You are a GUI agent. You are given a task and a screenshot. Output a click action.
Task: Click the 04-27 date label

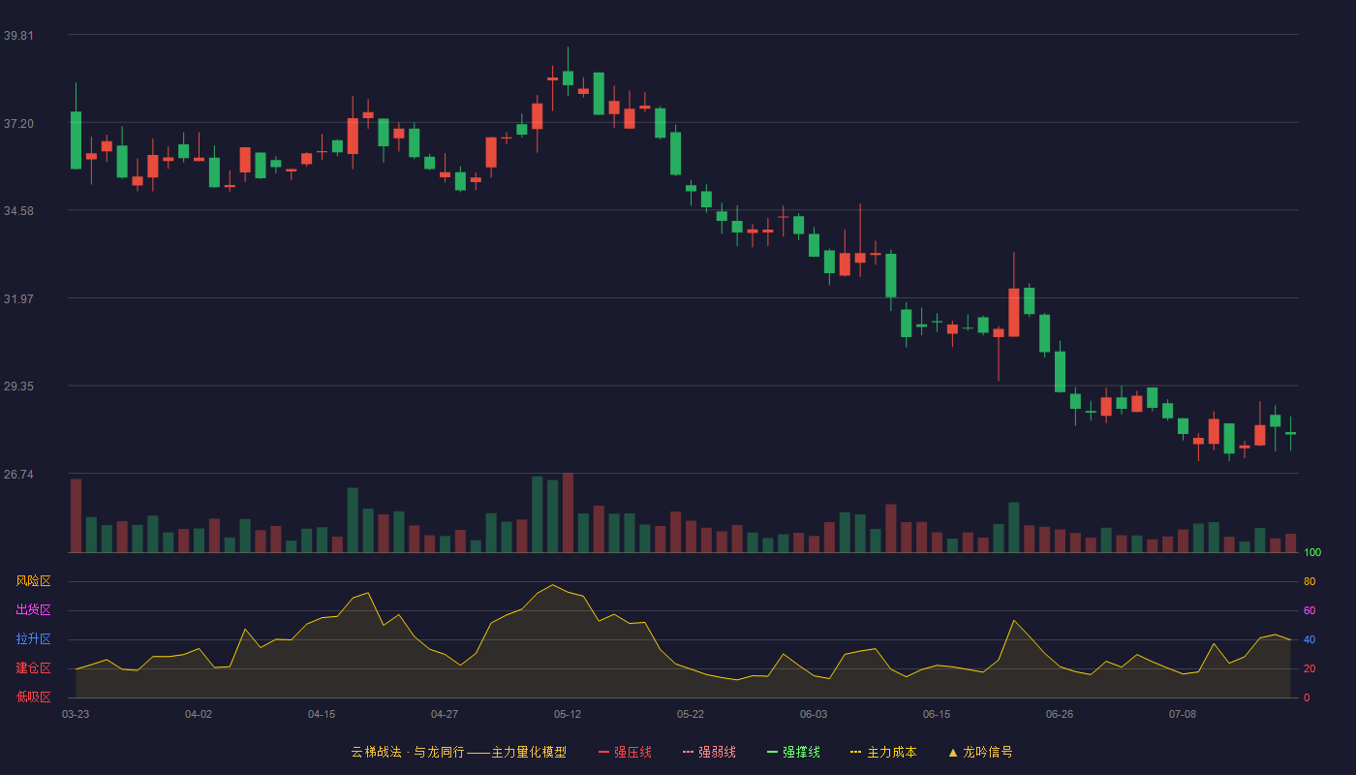click(x=445, y=714)
